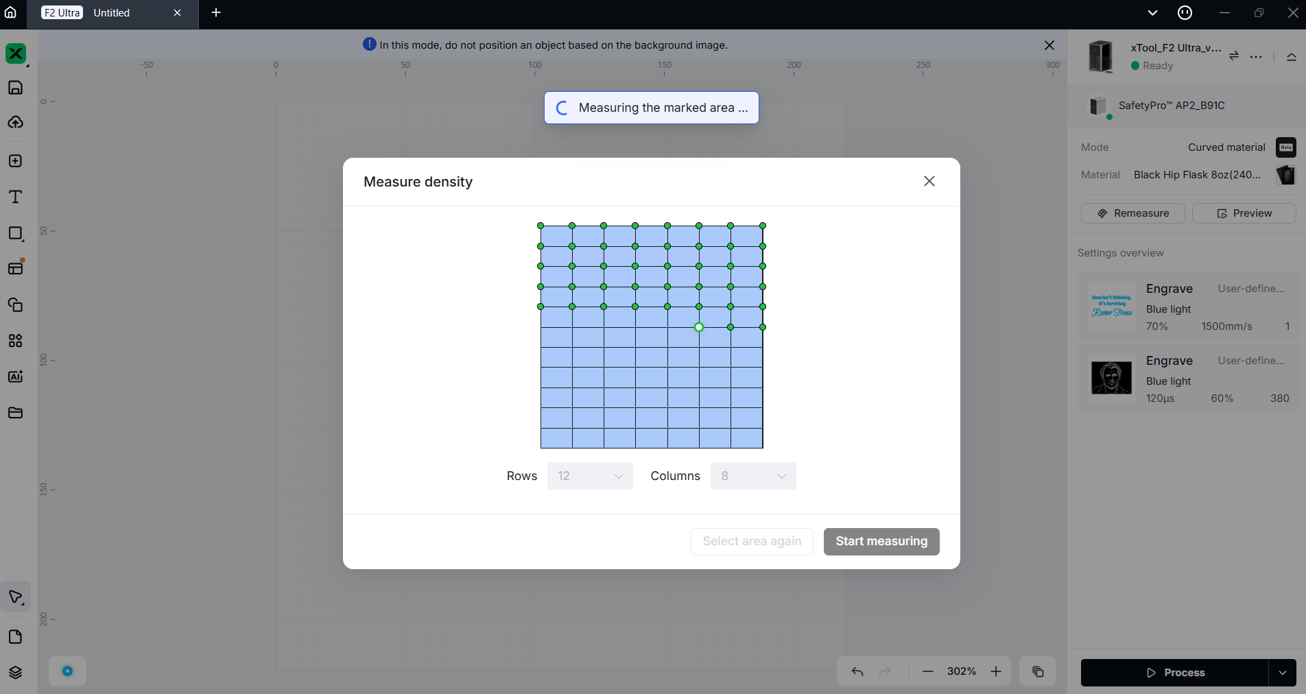This screenshot has height=694, width=1306.
Task: Open the Rows dropdown
Action: point(590,476)
